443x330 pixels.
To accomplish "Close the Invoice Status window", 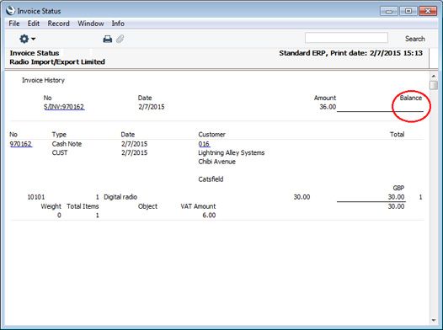I will pyautogui.click(x=428, y=11).
